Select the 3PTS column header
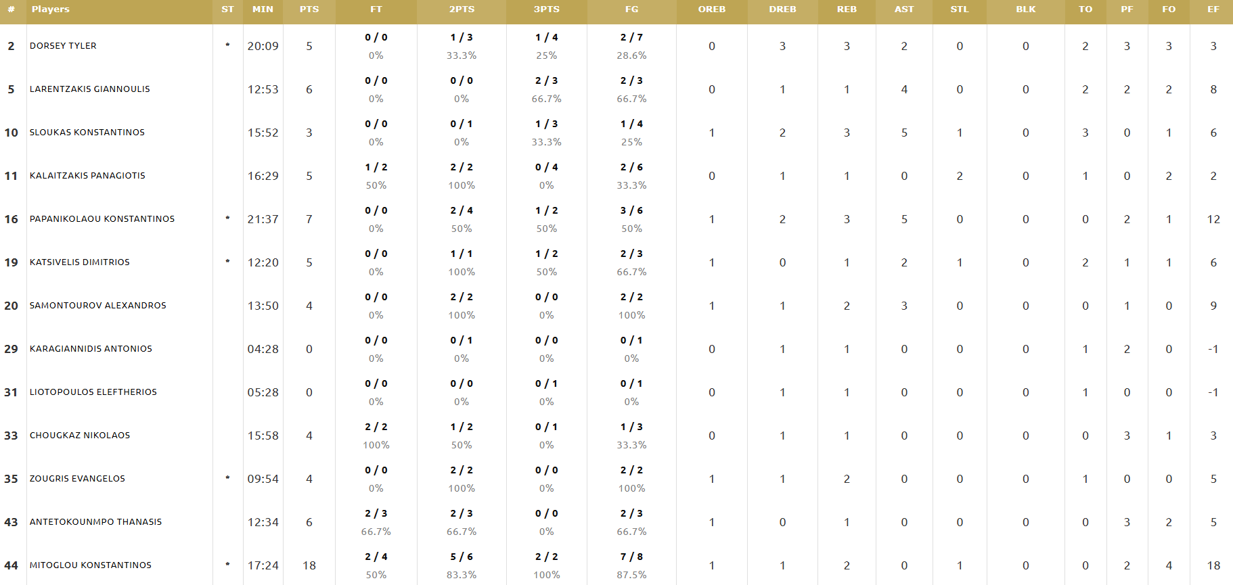 click(x=546, y=9)
